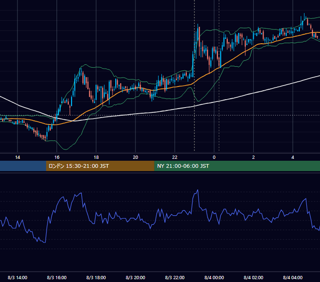This screenshot has width=320, height=282.
Task: Click the 8/4 04:00 time label
Action: click(293, 277)
